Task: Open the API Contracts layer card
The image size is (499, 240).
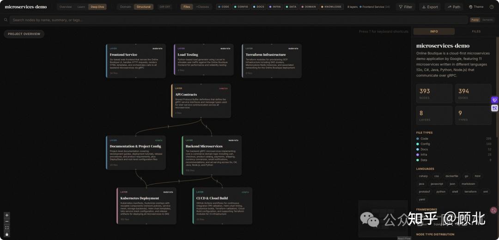Action: coord(201,100)
